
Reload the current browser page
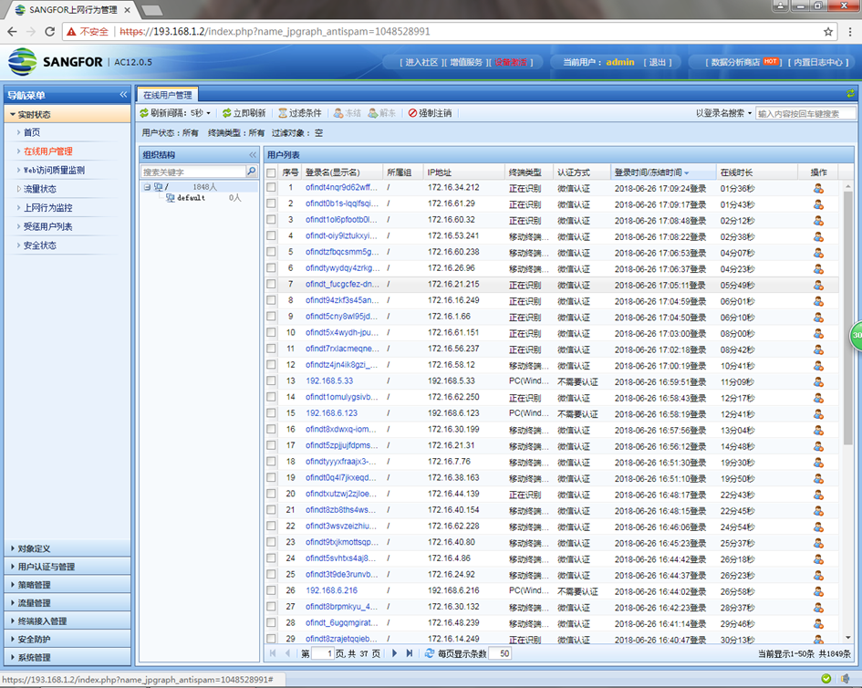(49, 32)
